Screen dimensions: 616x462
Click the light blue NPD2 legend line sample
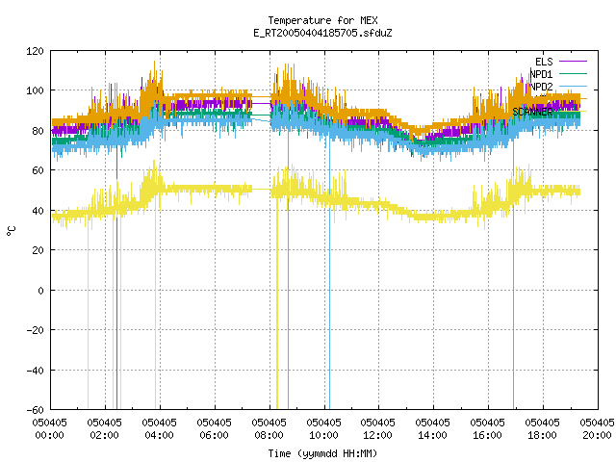tap(573, 86)
